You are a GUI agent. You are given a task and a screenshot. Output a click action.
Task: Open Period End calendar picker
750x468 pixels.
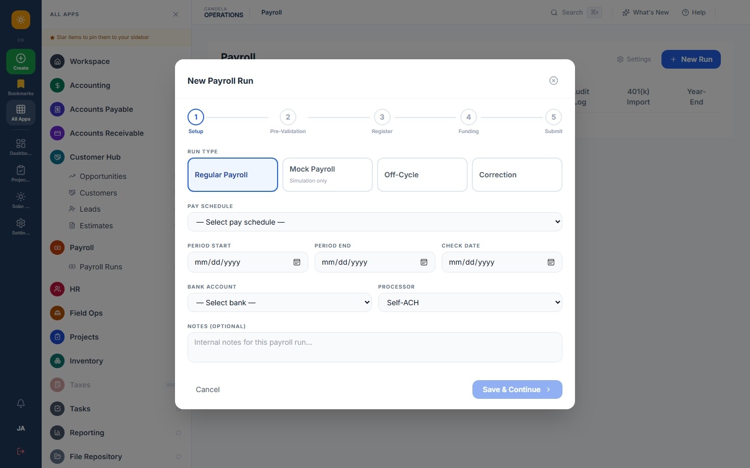[x=424, y=262]
